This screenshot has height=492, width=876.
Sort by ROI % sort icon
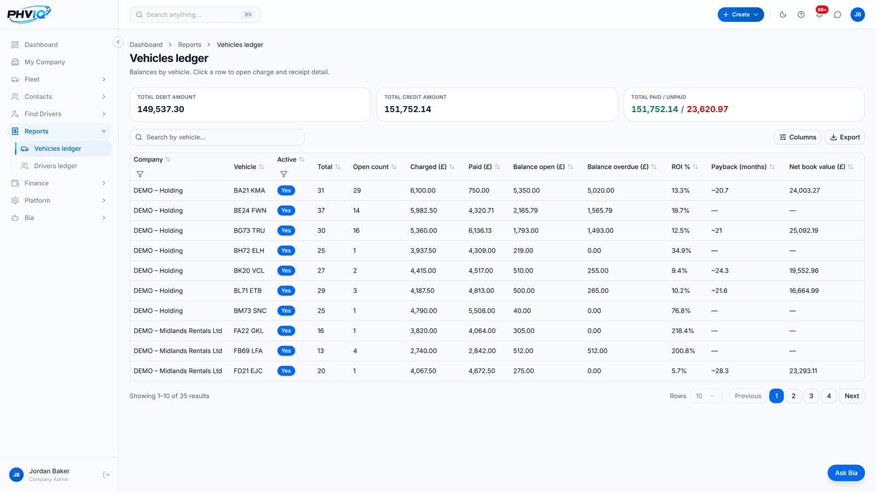pyautogui.click(x=695, y=167)
